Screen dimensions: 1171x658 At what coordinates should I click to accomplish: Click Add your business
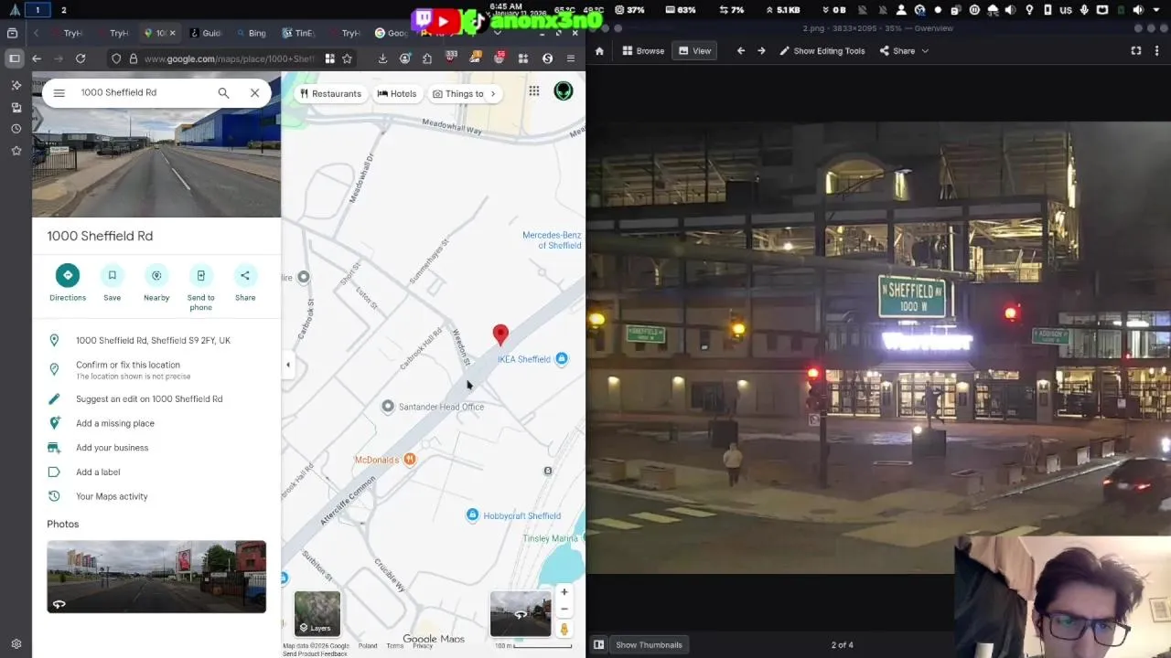[156, 448]
